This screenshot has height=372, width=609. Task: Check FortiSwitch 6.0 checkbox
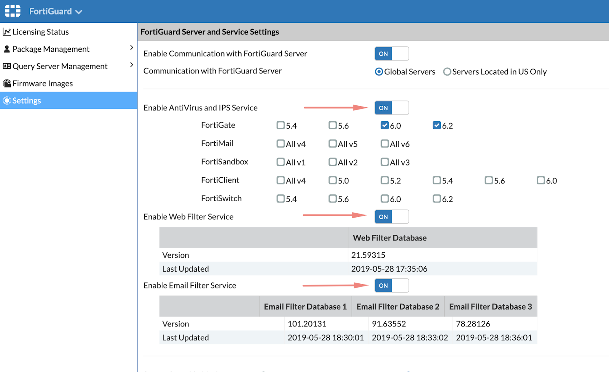385,198
